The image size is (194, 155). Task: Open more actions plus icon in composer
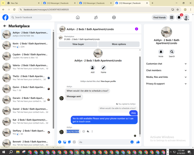[60, 142]
